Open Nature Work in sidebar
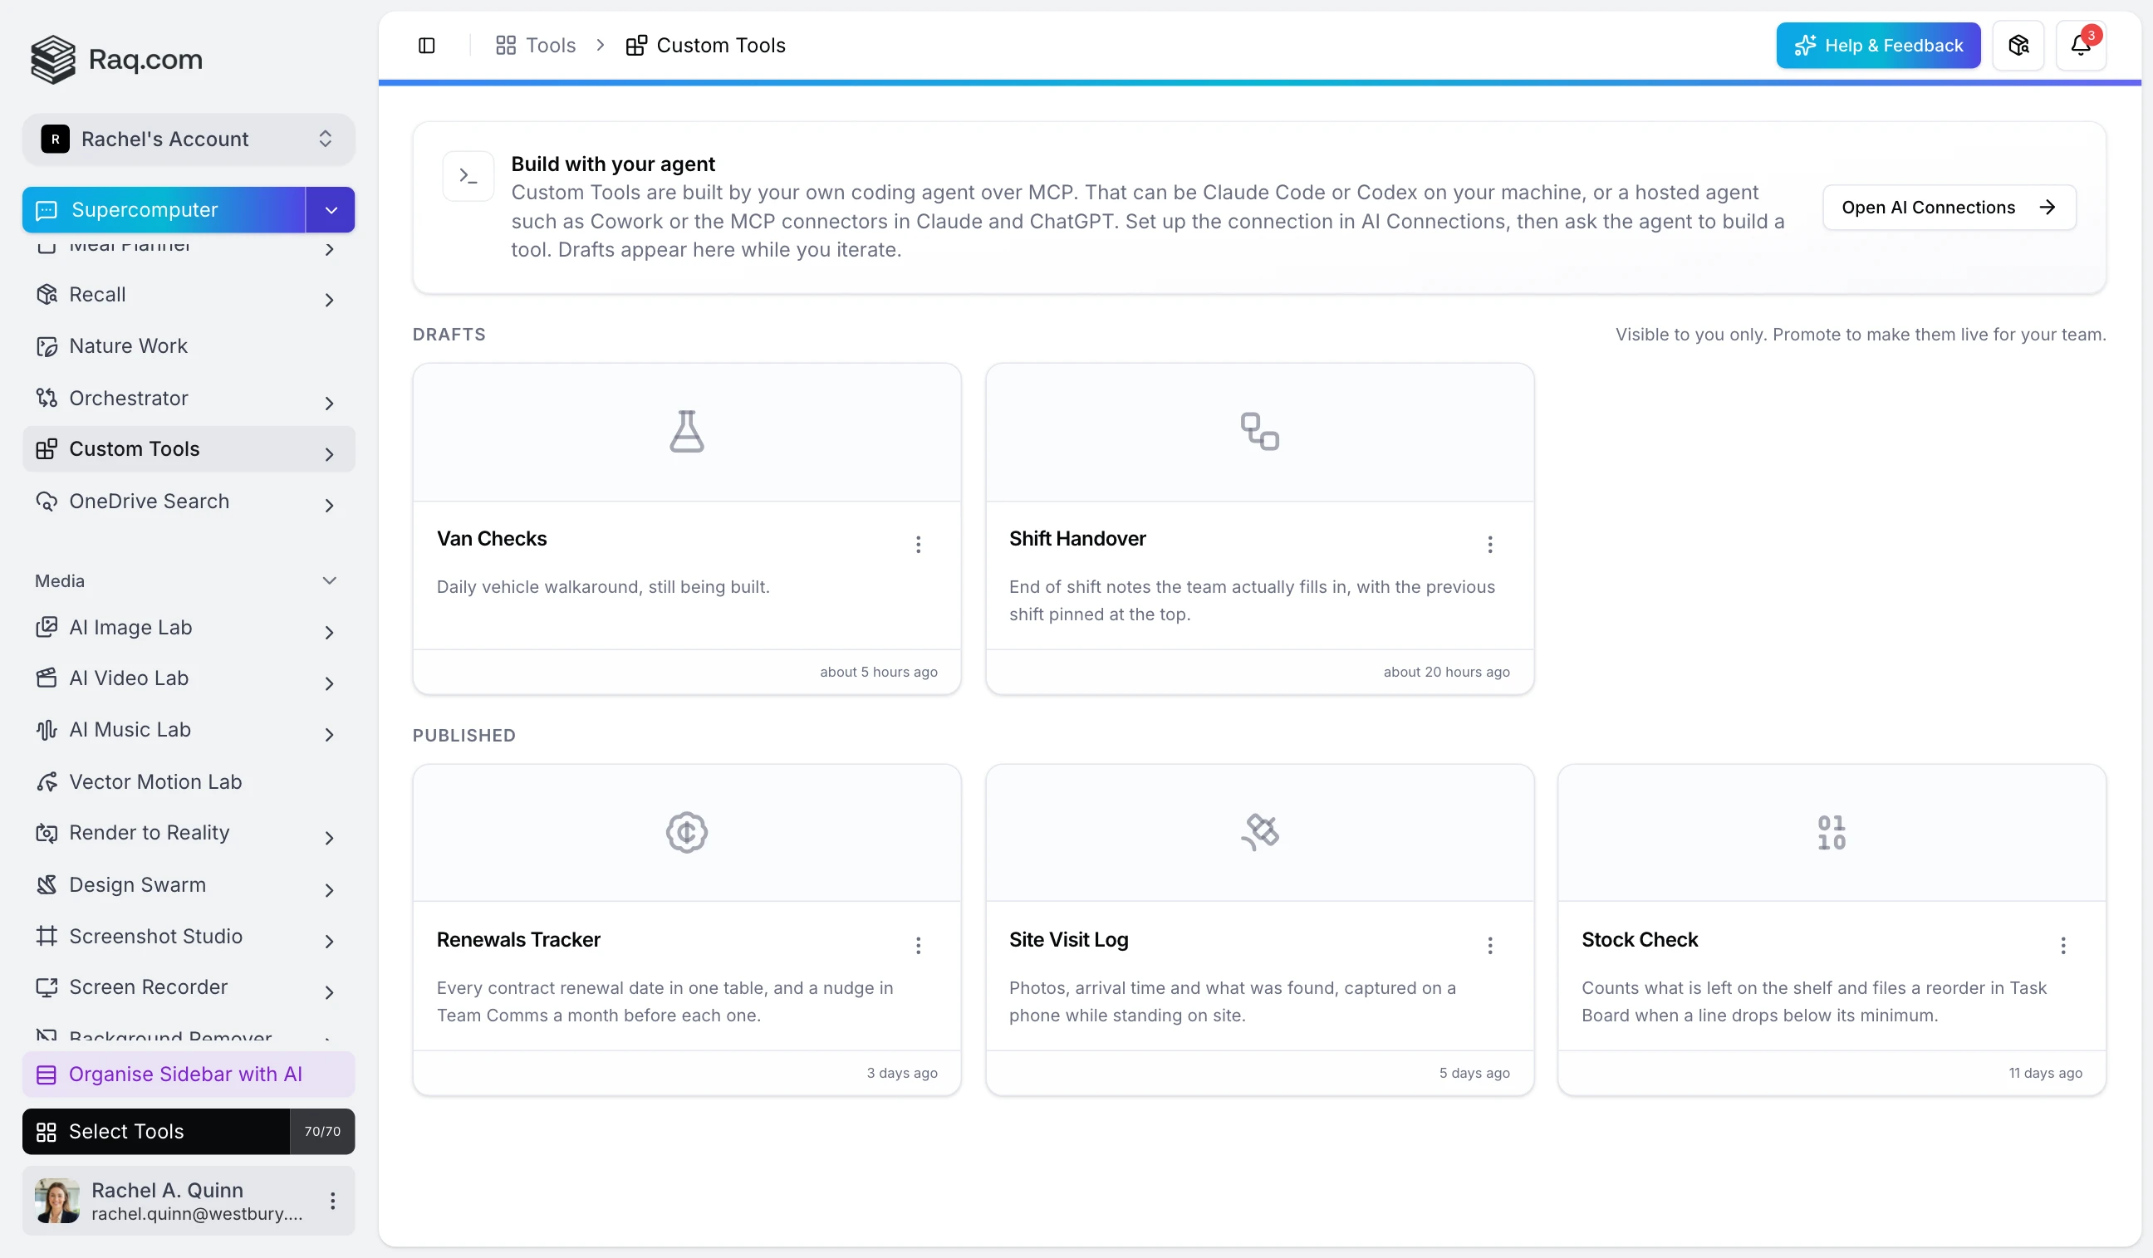This screenshot has width=2153, height=1258. point(188,346)
